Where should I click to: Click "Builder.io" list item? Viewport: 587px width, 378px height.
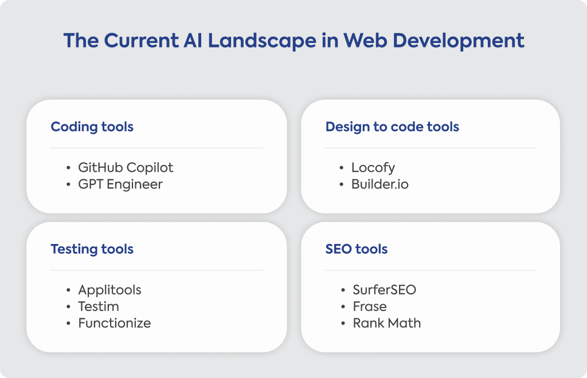[379, 184]
